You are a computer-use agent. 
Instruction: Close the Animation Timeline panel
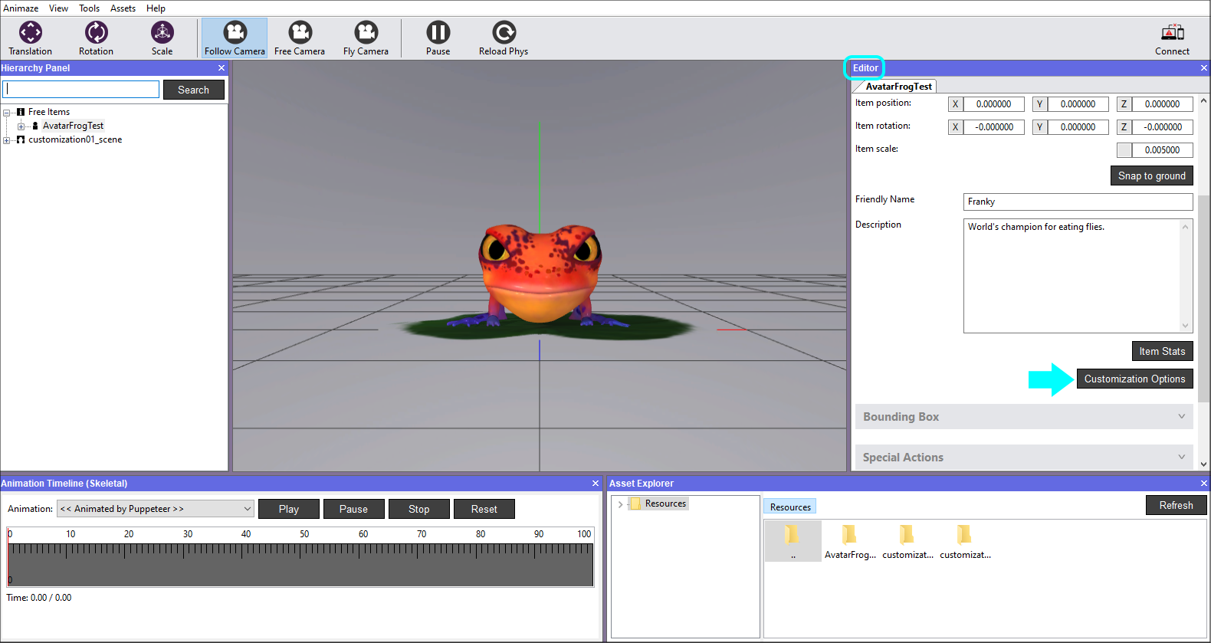[596, 484]
